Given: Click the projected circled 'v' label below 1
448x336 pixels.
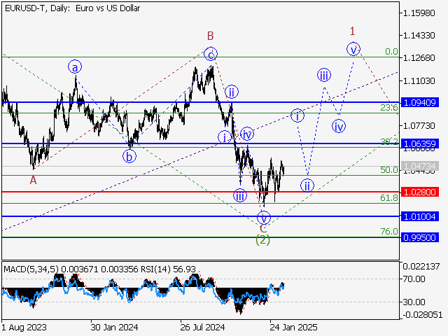Looking at the screenshot, I should 354,49.
